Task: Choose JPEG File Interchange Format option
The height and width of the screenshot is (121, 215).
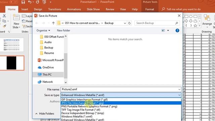Action: pyautogui.click(x=121, y=103)
